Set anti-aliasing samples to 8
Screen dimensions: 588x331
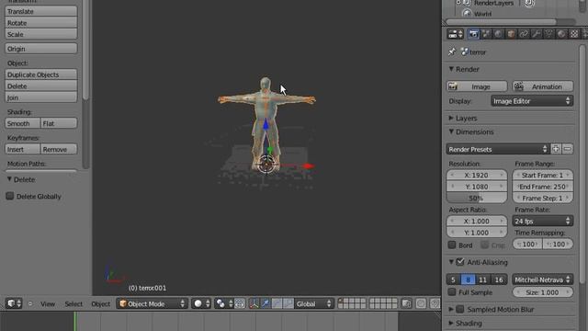(468, 280)
